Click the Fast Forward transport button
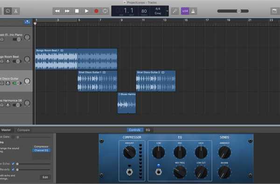Image resolution: width=280 pixels, height=184 pixels. (x=67, y=11)
